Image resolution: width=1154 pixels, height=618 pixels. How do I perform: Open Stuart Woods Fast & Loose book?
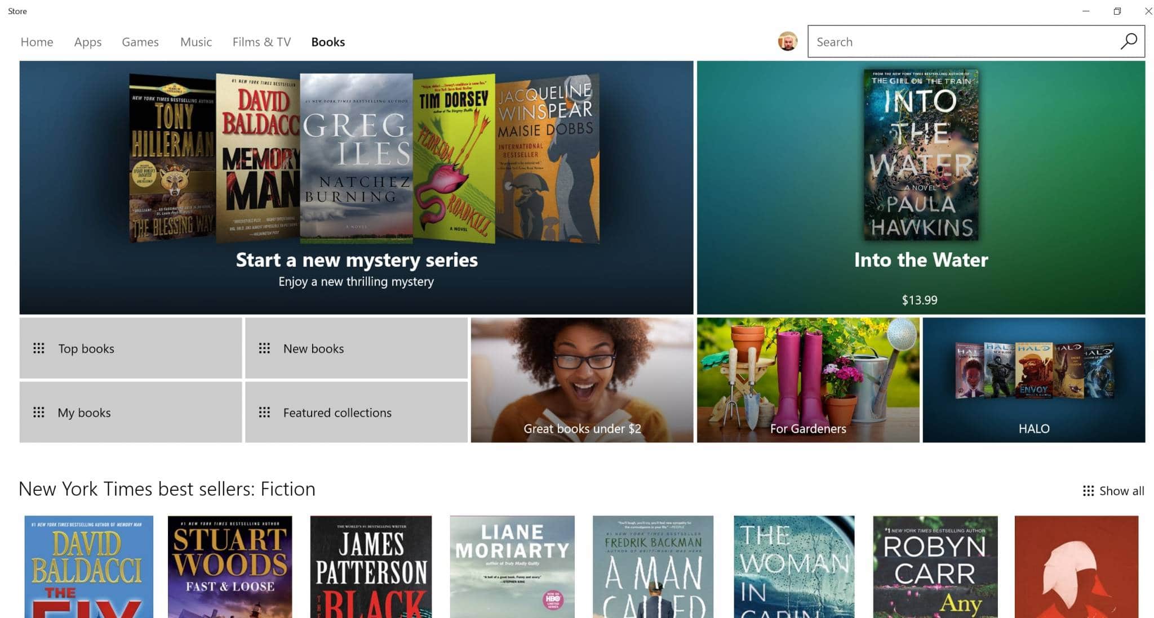230,567
